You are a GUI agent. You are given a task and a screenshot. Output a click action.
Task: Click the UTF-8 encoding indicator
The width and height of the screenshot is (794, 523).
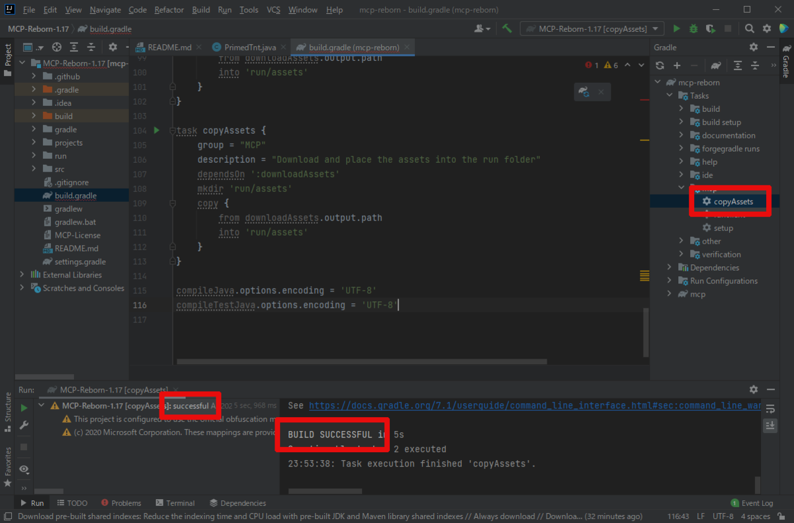pos(723,516)
